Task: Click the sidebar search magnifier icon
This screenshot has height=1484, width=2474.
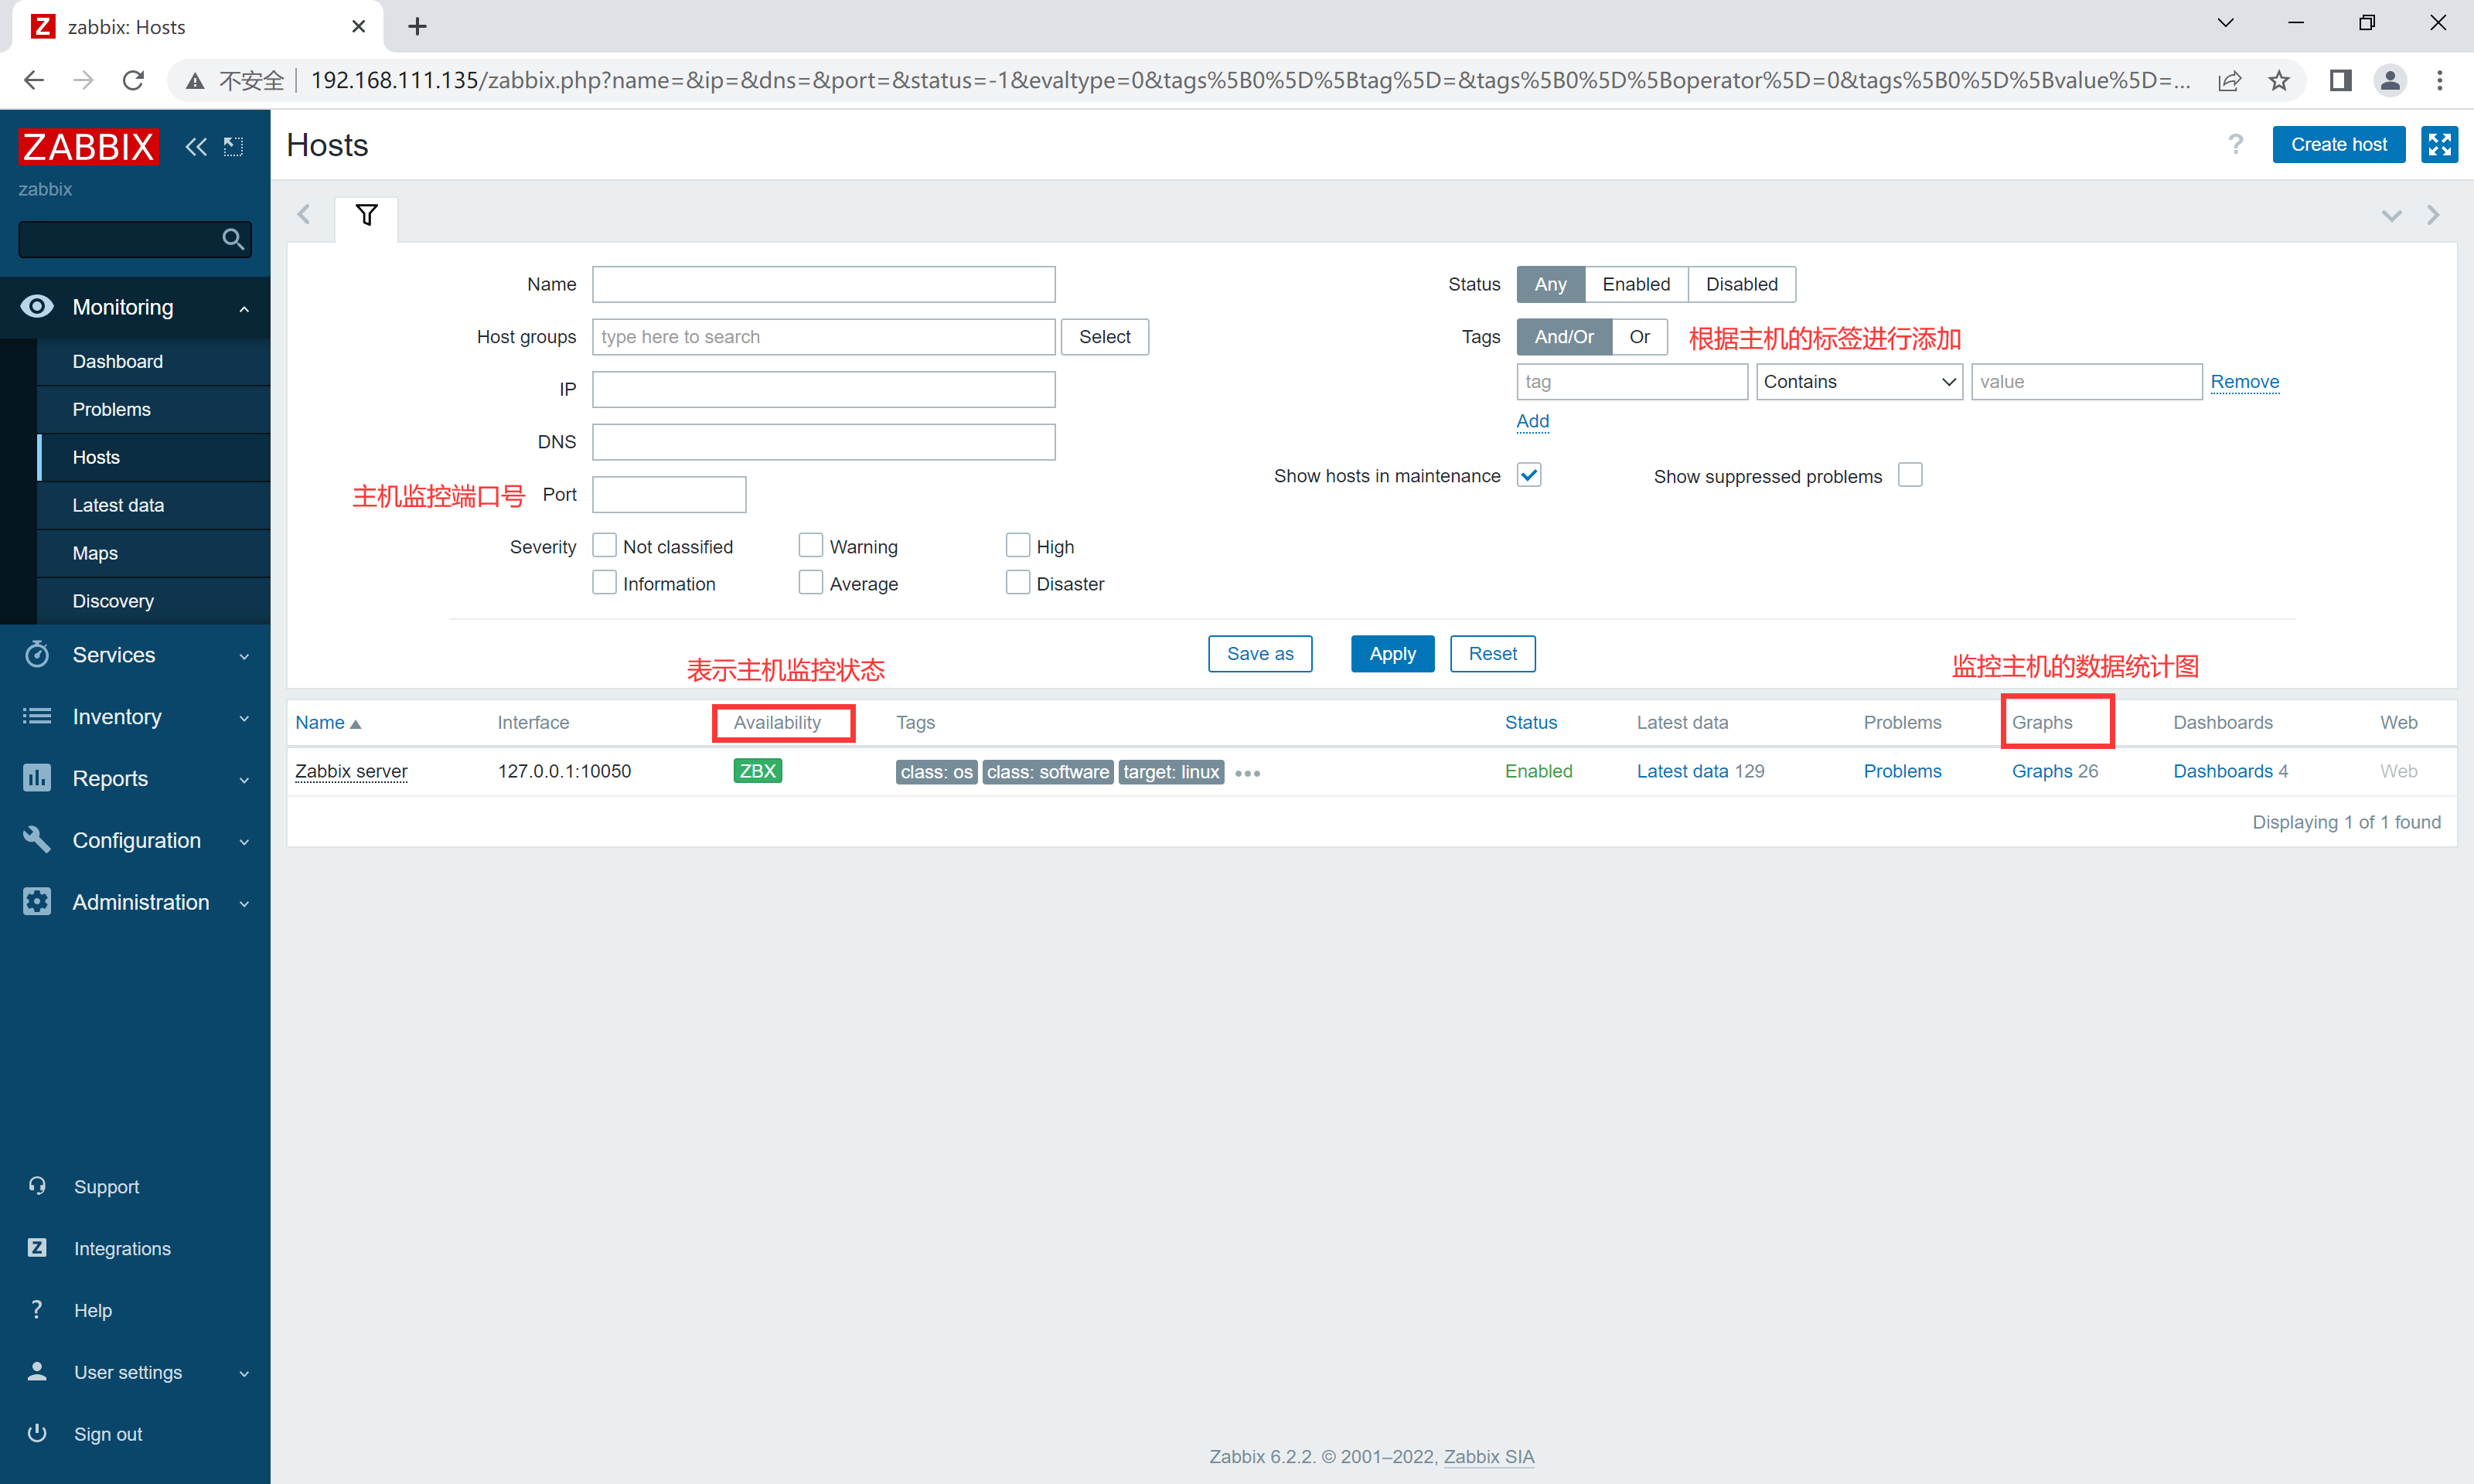Action: [232, 239]
